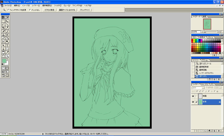The width and height of the screenshot is (224, 136).
Task: Open the ファイル (File) menu
Action: point(8,5)
